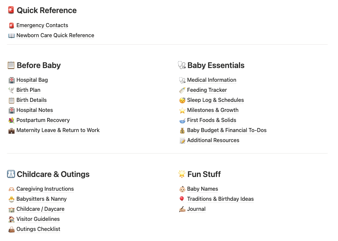
Task: Click the baby bottle icon for Feeding Tracker
Action: [x=182, y=90]
